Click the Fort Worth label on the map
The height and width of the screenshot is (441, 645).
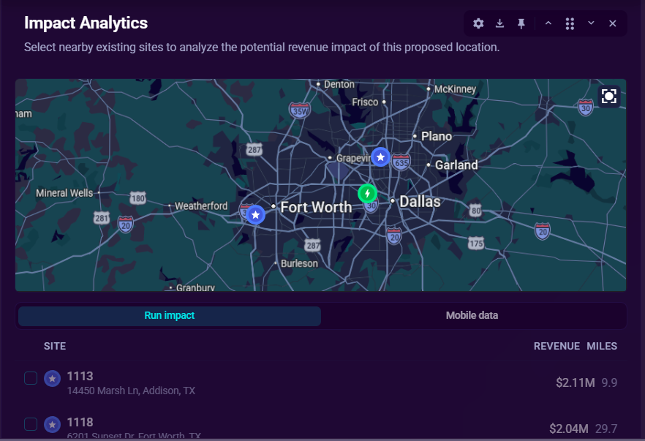tap(316, 207)
